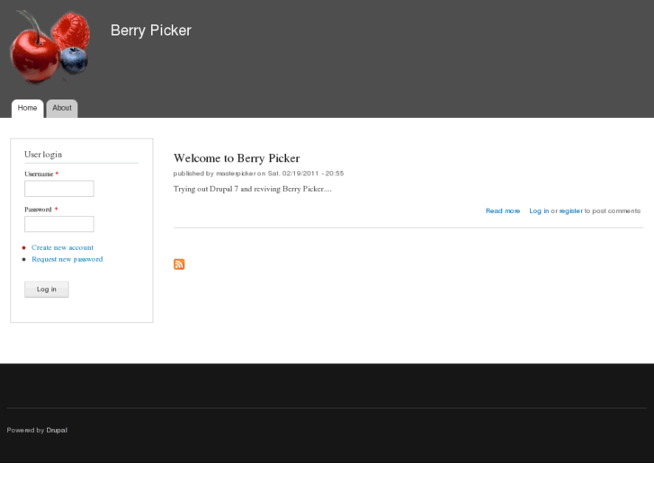Switch to the About tab
This screenshot has height=490, width=654.
(x=62, y=108)
